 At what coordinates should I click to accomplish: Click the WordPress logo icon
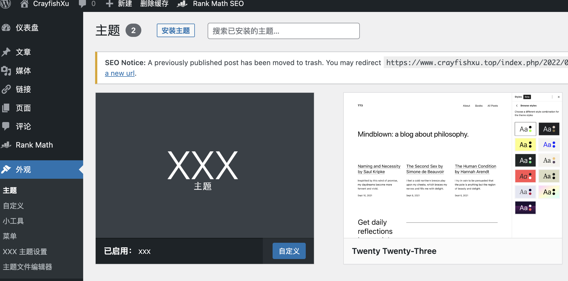(x=5, y=4)
